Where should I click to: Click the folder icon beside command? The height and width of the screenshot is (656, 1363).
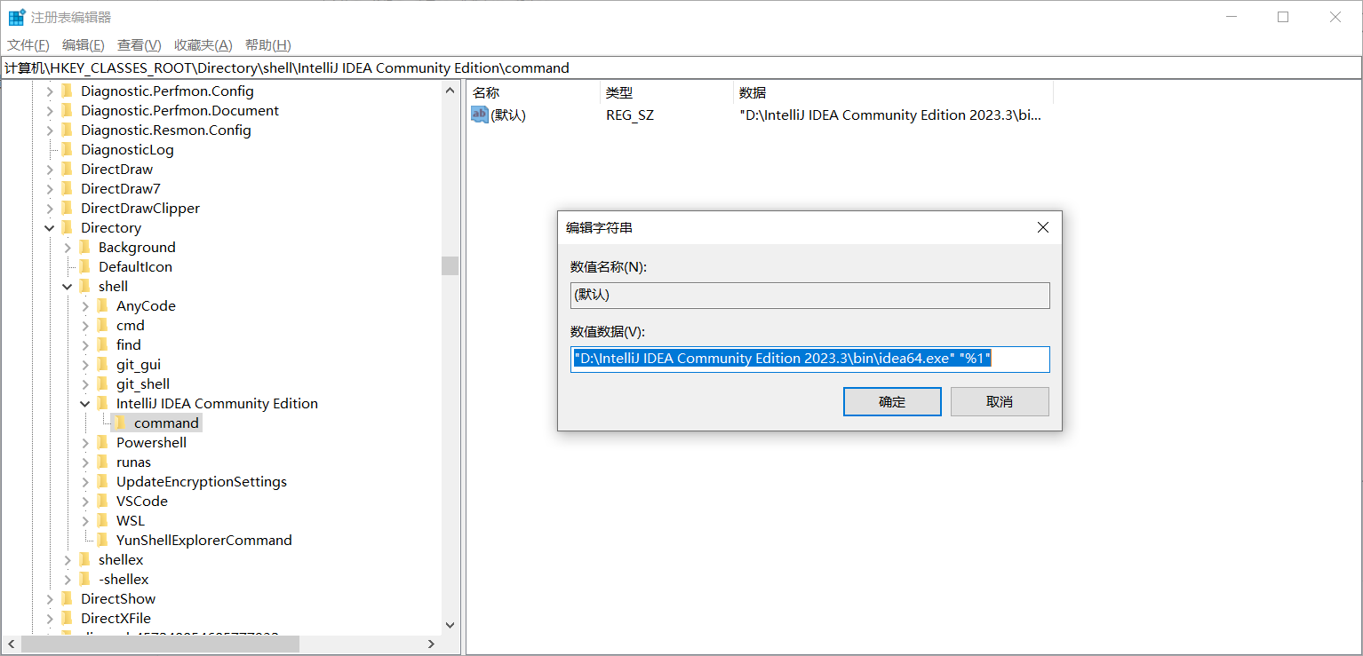coord(121,423)
